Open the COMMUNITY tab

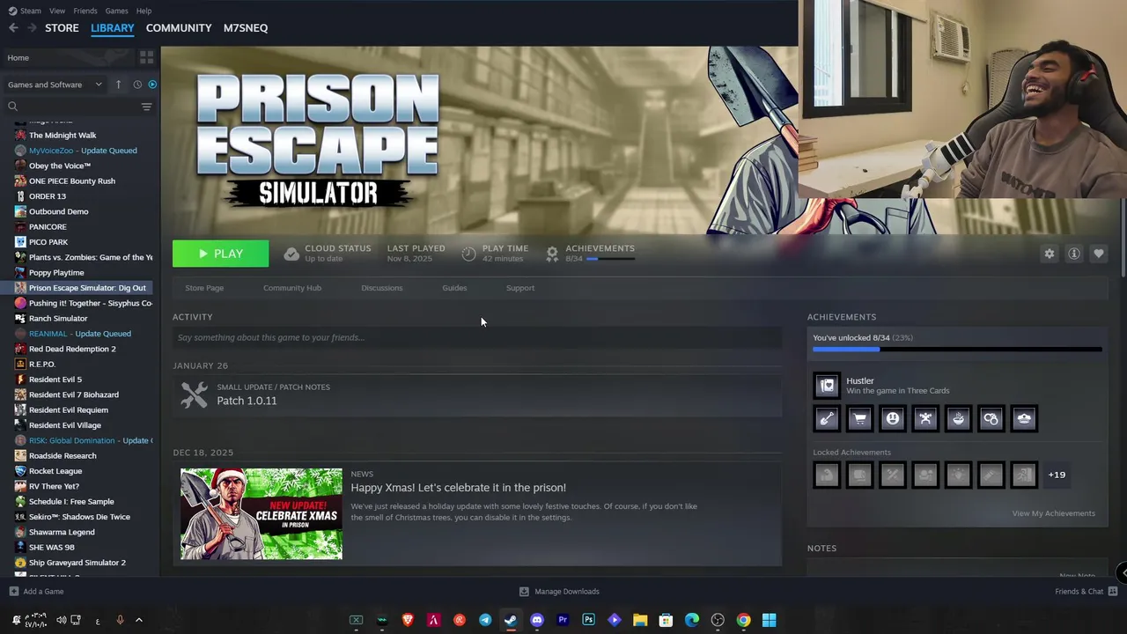[179, 28]
